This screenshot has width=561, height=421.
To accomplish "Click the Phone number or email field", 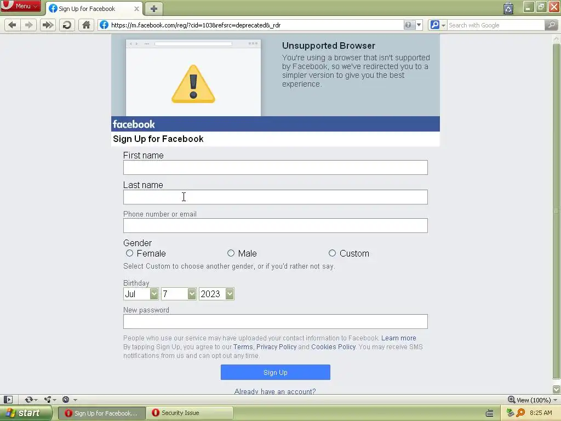I will 275,225.
